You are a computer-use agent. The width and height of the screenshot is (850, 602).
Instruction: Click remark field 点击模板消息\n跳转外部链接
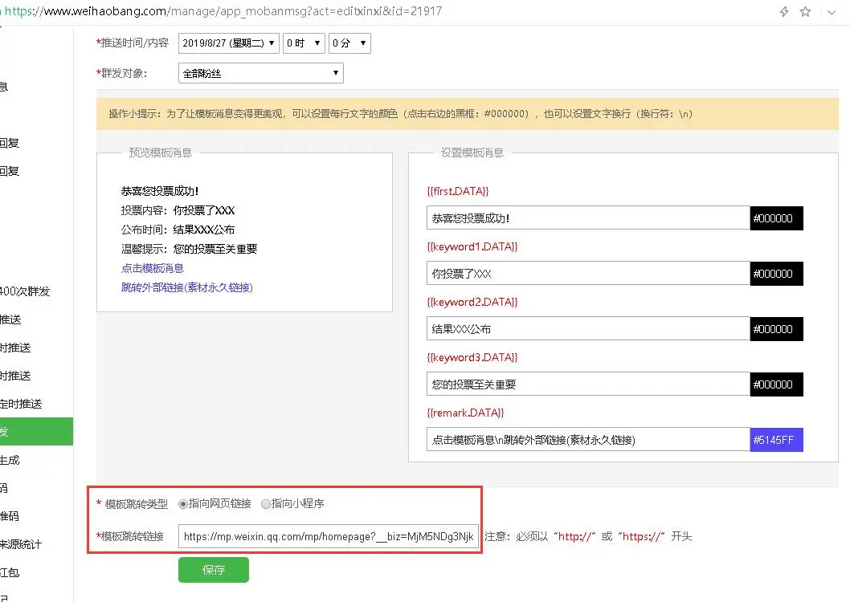[588, 440]
